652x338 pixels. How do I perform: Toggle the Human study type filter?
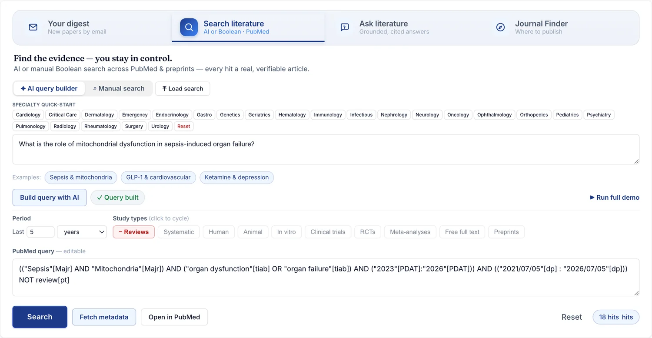point(219,232)
